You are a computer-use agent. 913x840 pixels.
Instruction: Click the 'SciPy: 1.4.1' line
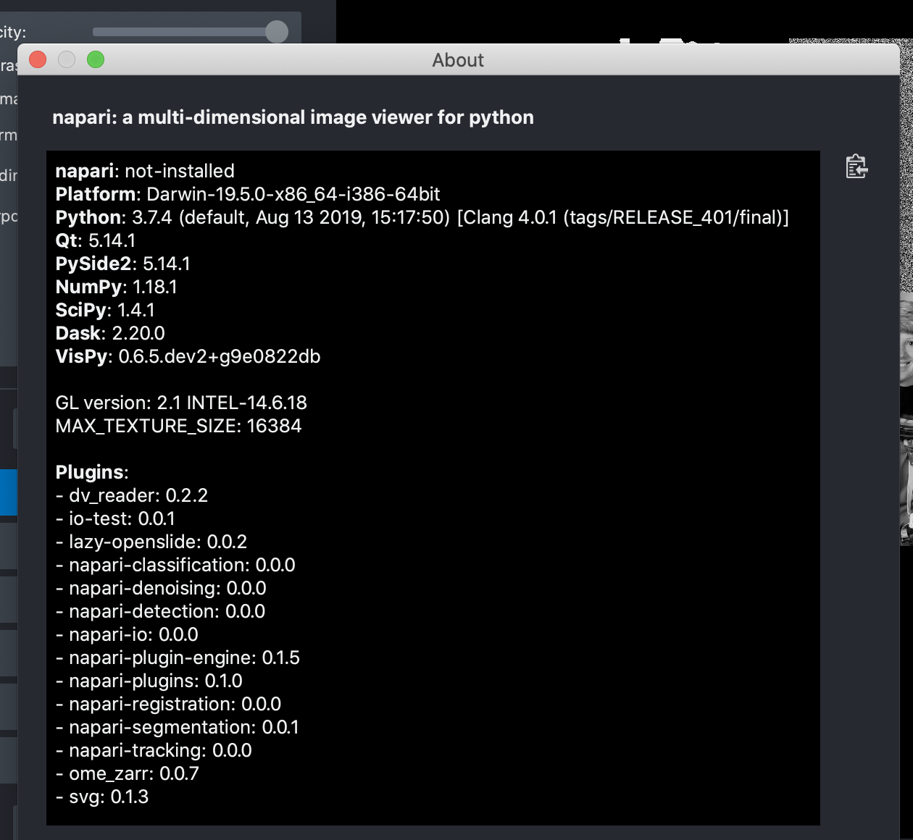click(105, 310)
